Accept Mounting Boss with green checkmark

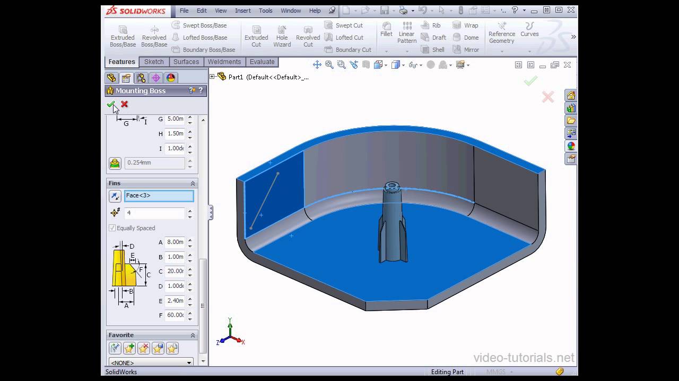click(111, 104)
